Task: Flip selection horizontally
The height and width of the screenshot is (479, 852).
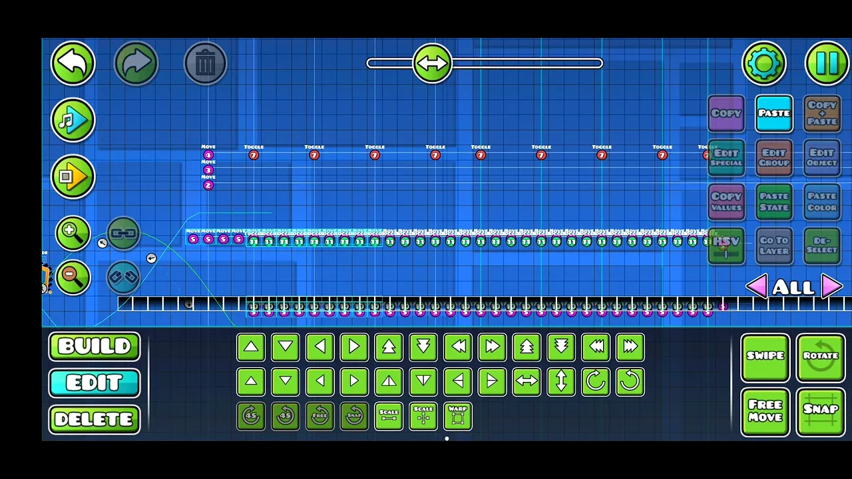Action: click(x=527, y=381)
